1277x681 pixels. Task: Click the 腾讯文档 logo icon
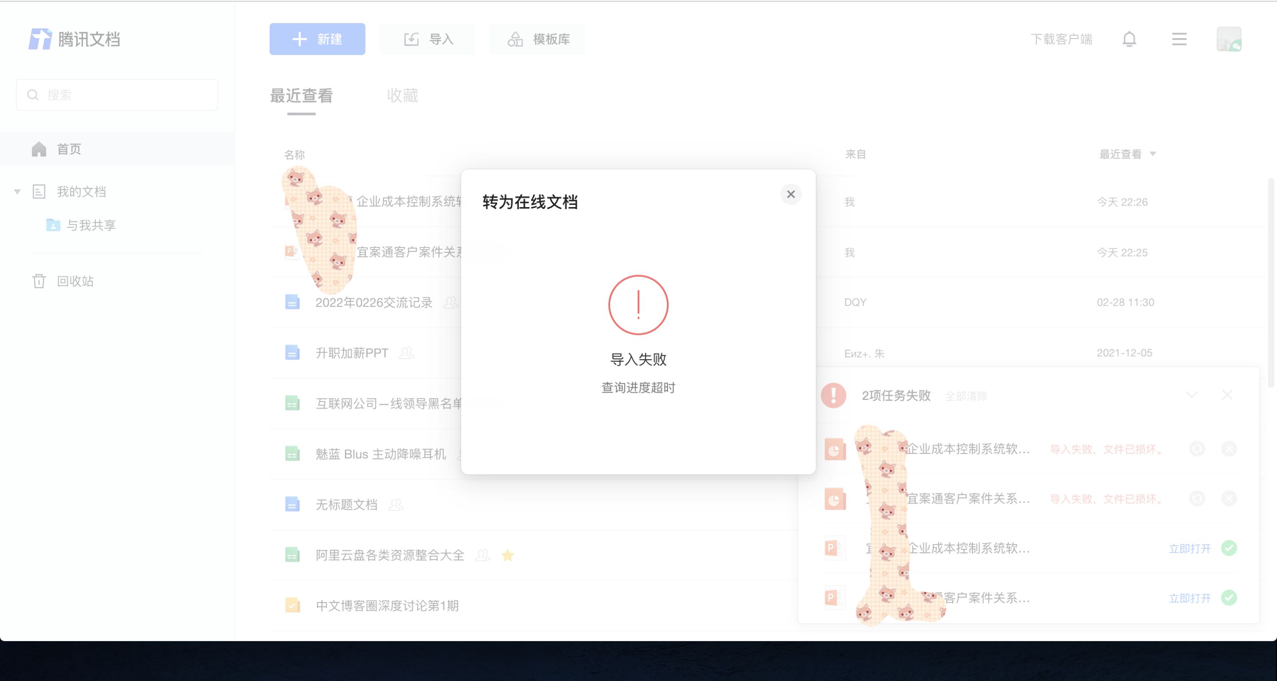39,39
